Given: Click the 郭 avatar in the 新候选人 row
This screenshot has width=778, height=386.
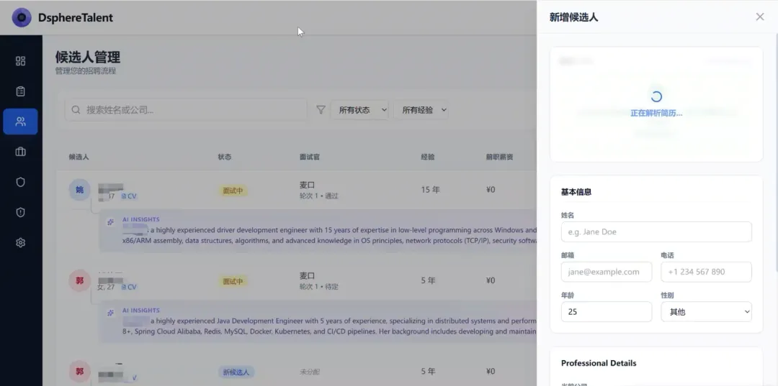Looking at the screenshot, I should (79, 371).
